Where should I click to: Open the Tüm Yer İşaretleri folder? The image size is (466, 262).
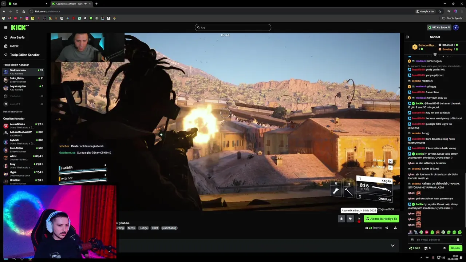(x=453, y=18)
